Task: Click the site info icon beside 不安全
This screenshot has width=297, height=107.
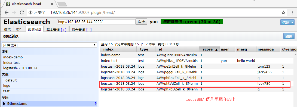Action: (x=30, y=13)
